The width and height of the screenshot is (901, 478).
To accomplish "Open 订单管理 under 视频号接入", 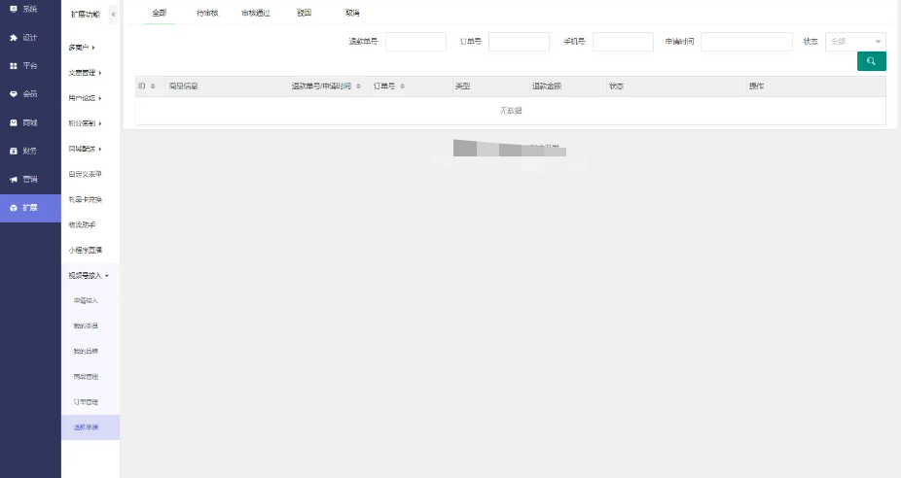I will click(86, 401).
